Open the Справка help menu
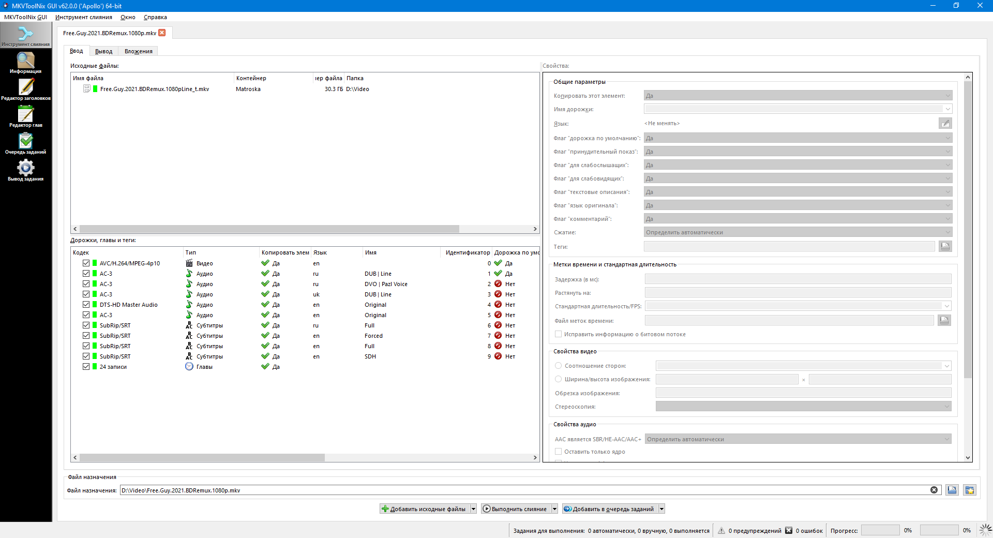This screenshot has width=993, height=538. [x=155, y=17]
